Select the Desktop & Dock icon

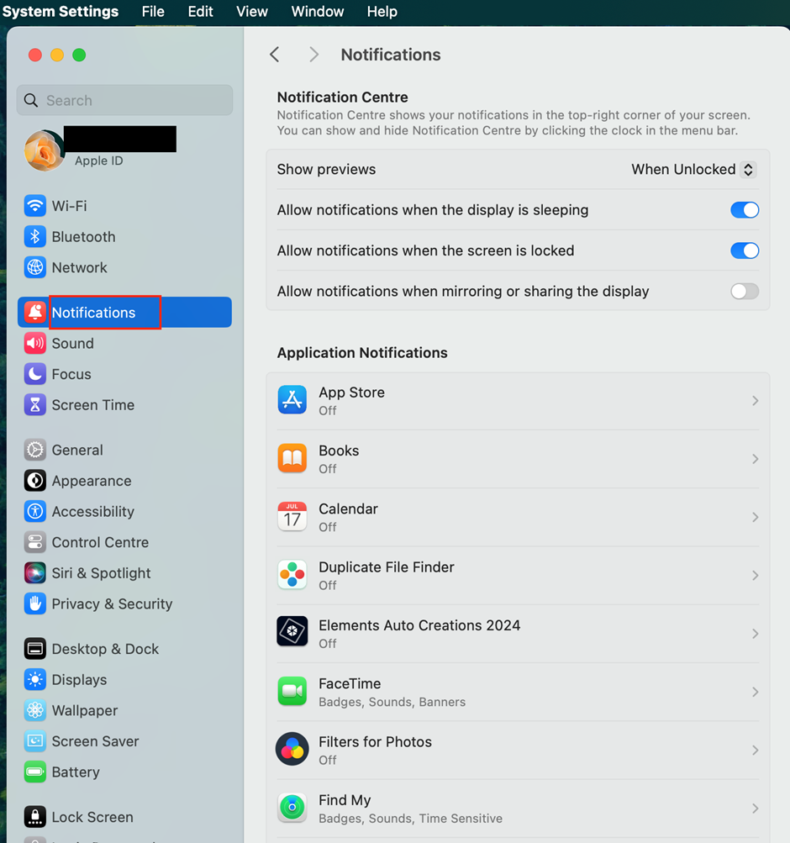(35, 649)
